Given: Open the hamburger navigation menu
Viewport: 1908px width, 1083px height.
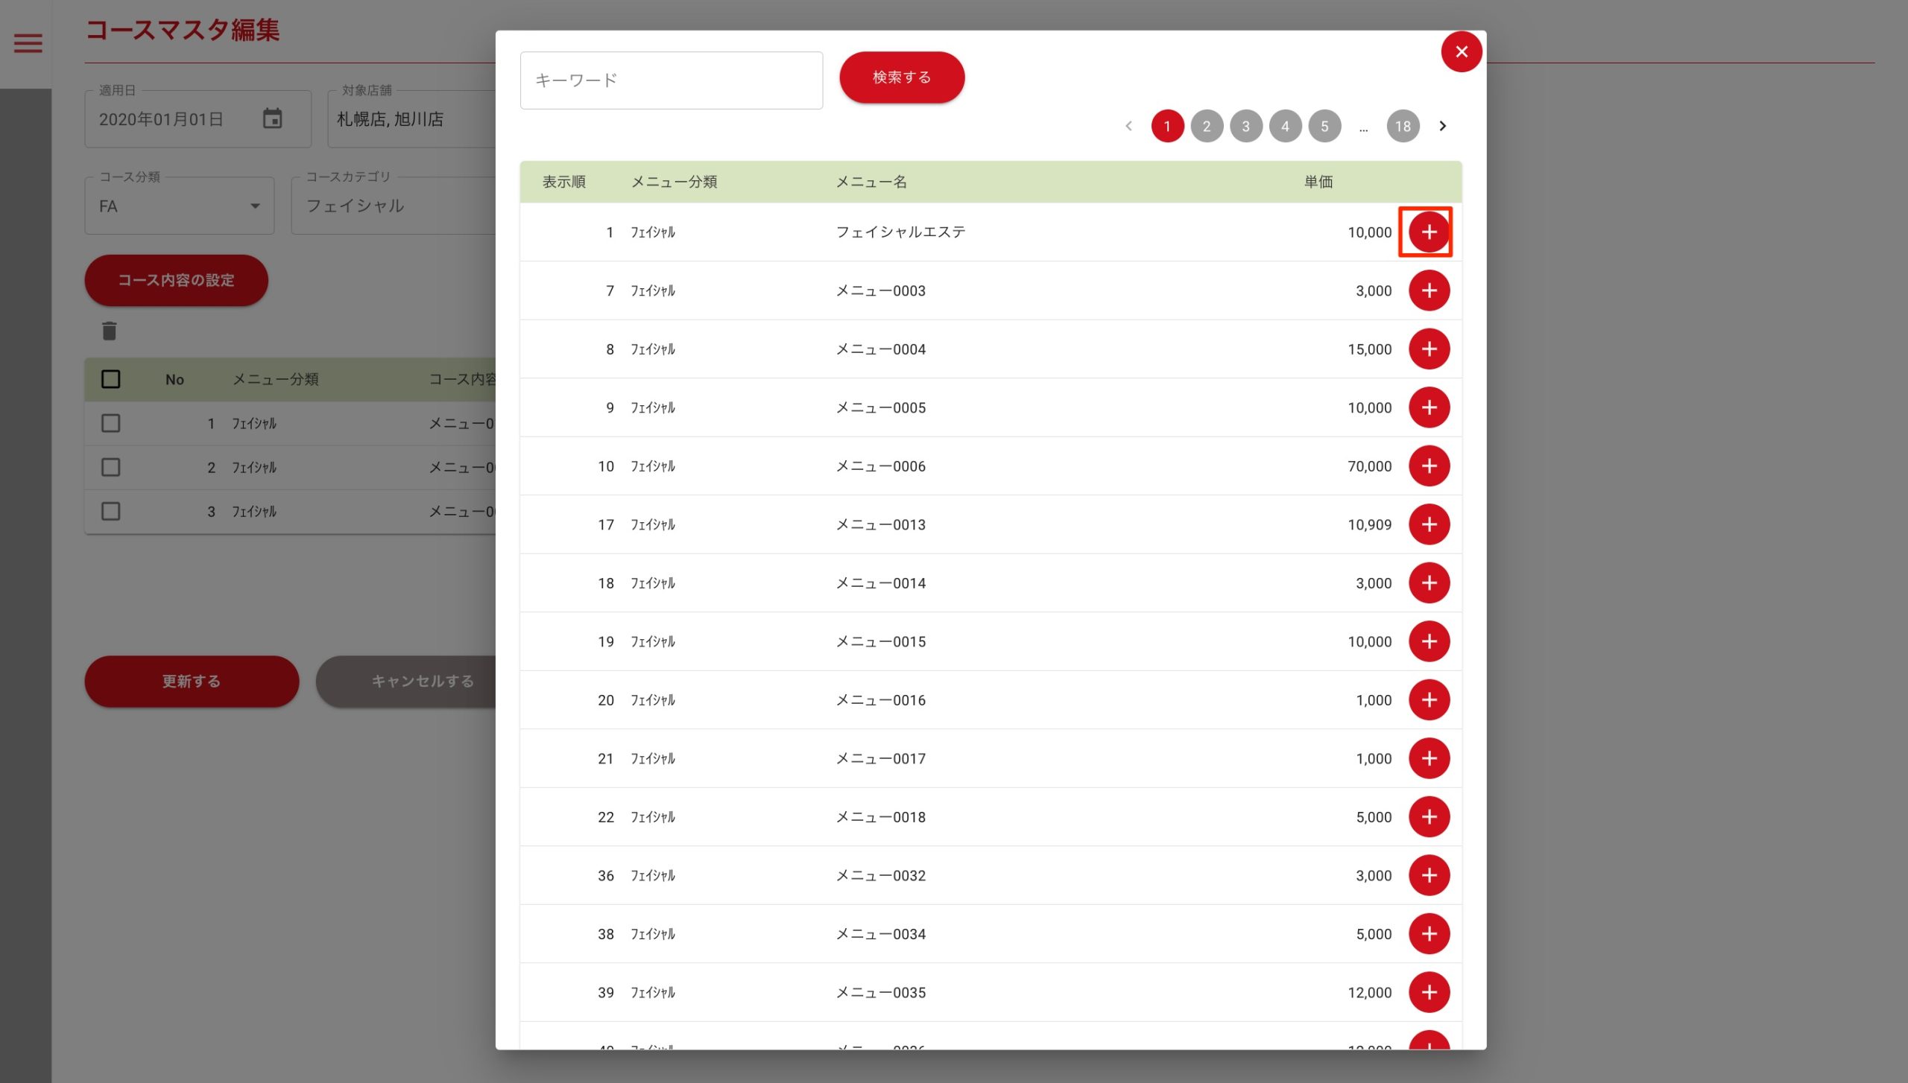Looking at the screenshot, I should point(28,43).
